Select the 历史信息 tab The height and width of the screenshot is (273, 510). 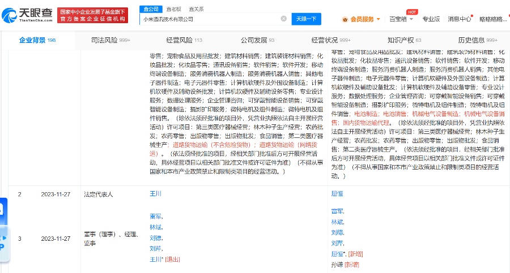click(478, 40)
